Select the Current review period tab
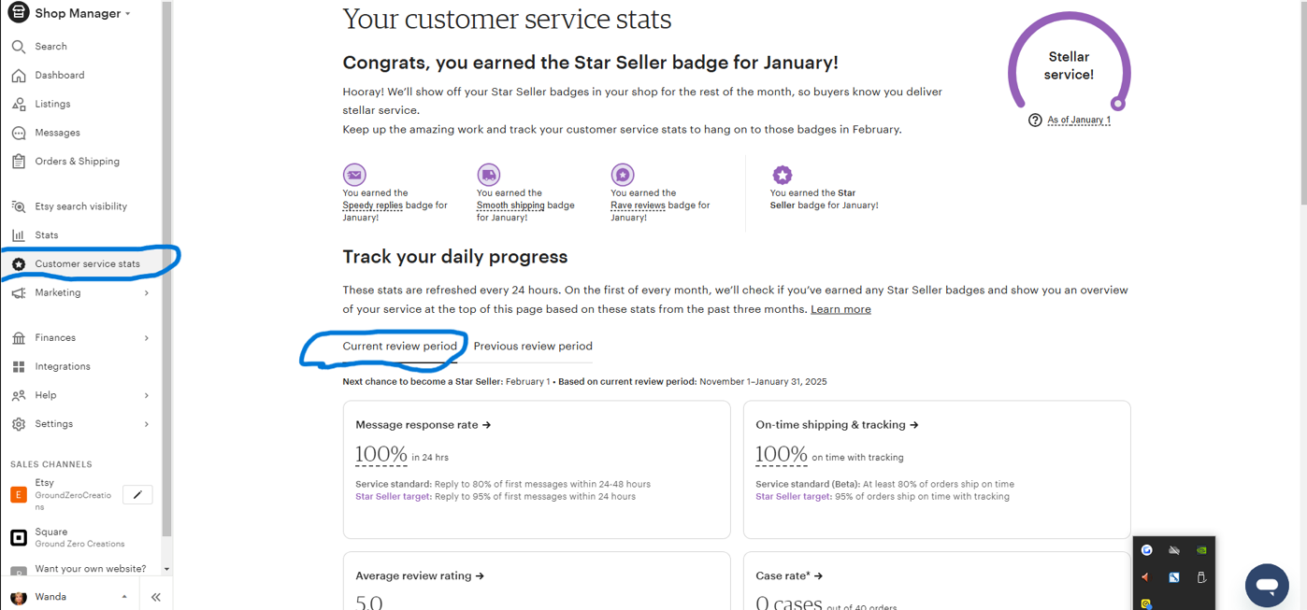This screenshot has width=1307, height=610. [399, 347]
